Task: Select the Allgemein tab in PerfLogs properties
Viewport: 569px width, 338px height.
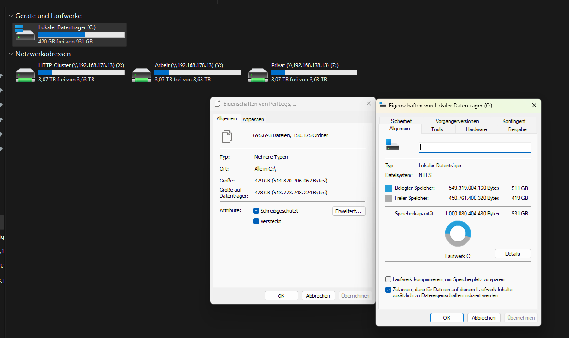Action: (x=227, y=118)
